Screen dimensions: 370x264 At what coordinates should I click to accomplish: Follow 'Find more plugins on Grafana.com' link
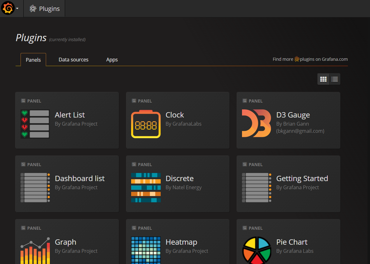[x=310, y=59]
